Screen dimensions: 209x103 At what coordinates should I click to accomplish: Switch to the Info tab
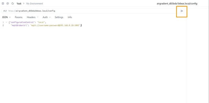click(70, 17)
